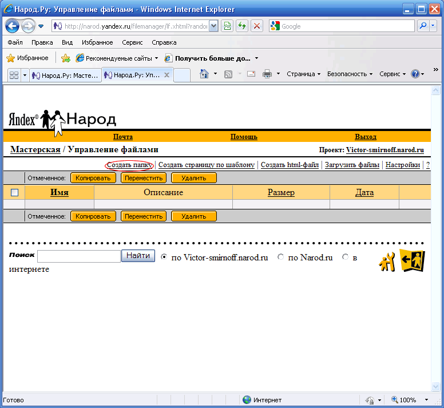Click the read mail icon
Screen dimensions: 444x408
[251, 74]
